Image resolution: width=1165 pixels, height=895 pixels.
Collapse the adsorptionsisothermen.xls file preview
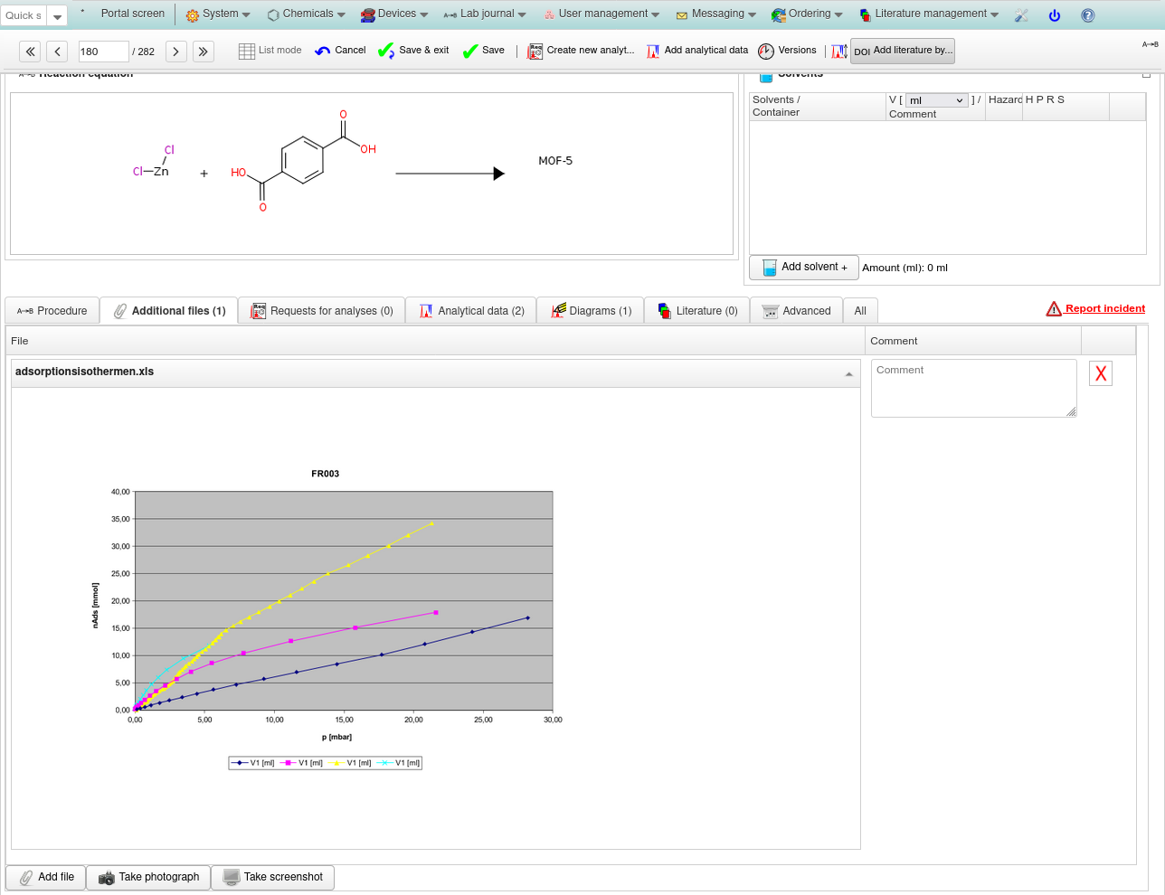pyautogui.click(x=848, y=373)
